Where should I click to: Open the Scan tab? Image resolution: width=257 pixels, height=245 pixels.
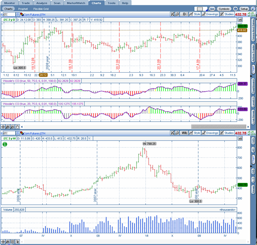coord(57,3)
